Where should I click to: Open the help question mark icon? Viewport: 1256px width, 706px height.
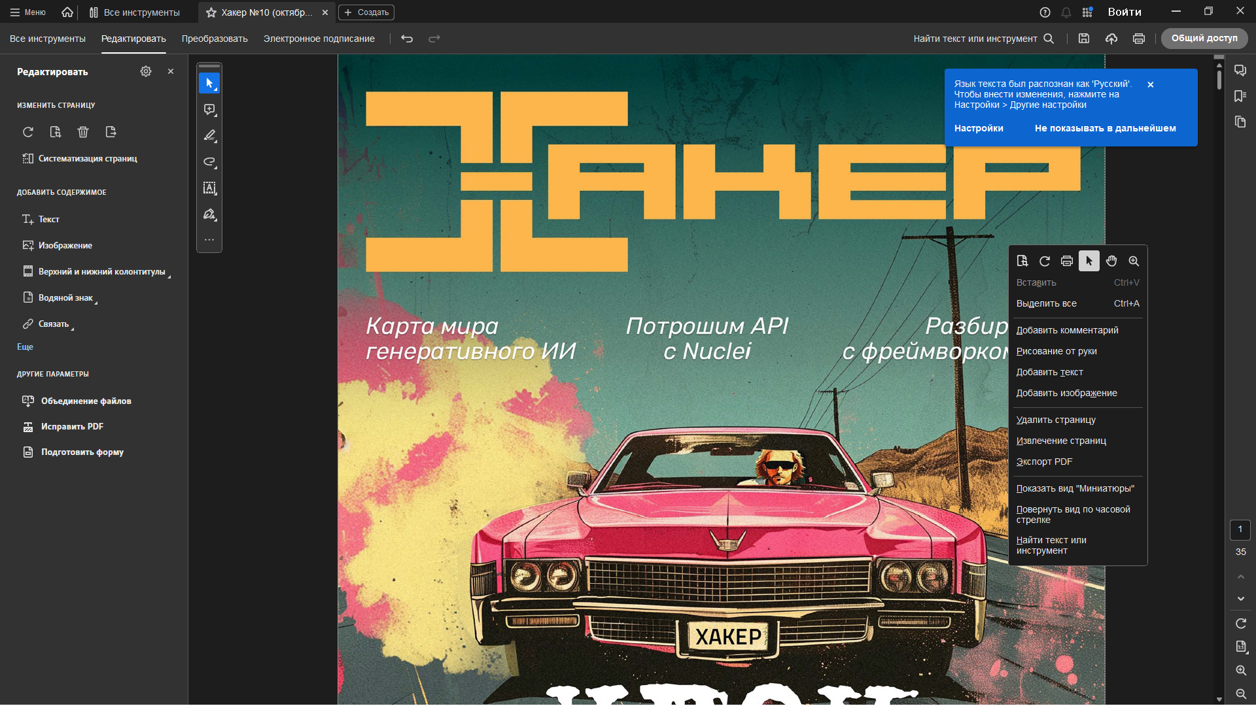[x=1045, y=12]
